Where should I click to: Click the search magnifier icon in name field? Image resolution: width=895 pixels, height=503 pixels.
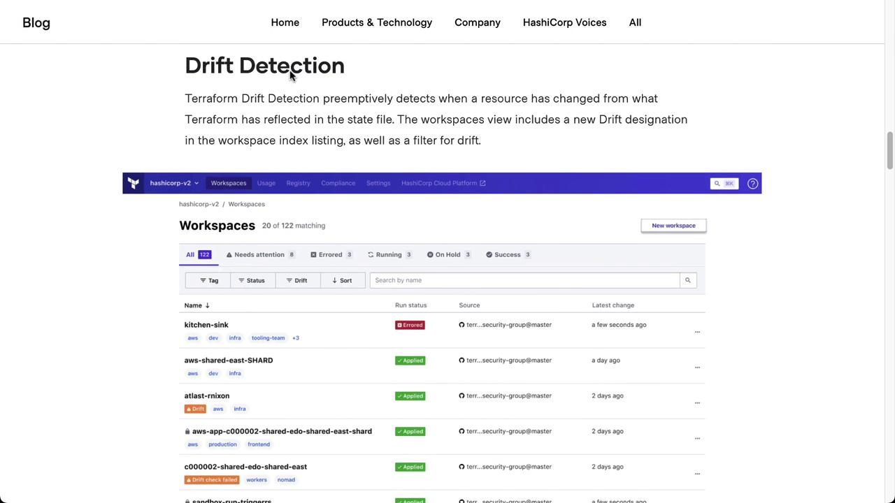687,280
